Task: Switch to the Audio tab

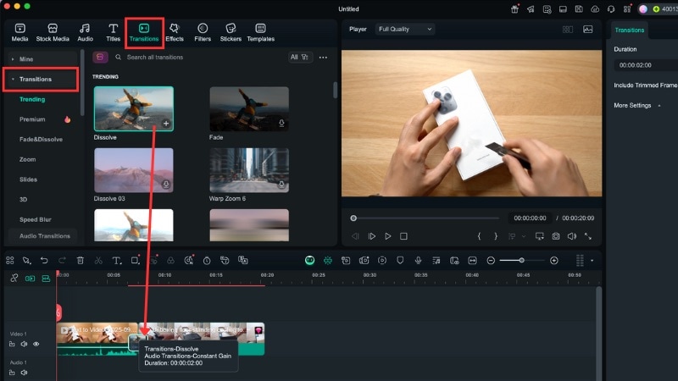Action: 85,33
